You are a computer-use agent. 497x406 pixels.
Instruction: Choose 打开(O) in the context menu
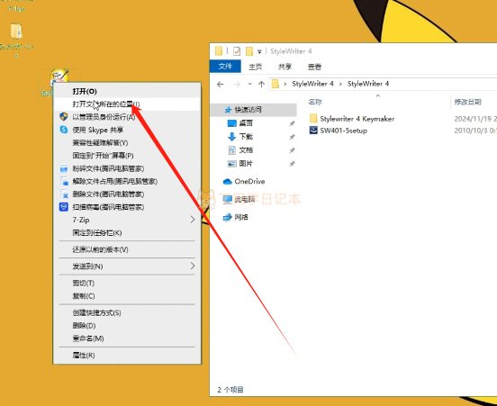coord(127,91)
